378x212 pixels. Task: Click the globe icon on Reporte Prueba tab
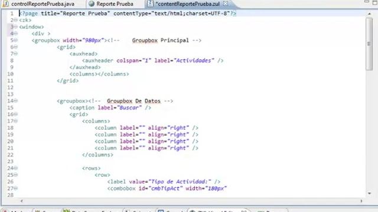(92, 4)
